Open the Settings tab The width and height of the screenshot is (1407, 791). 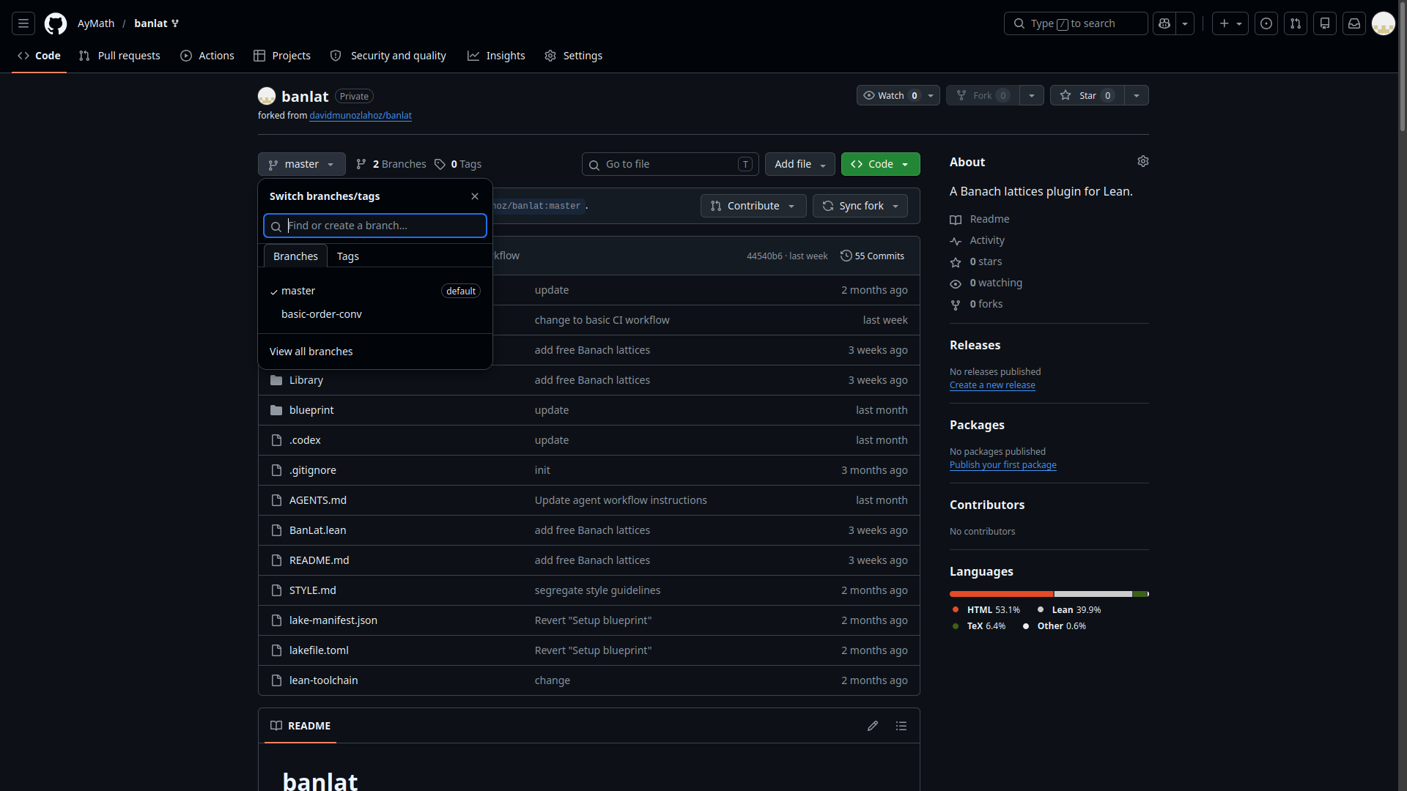coord(574,56)
